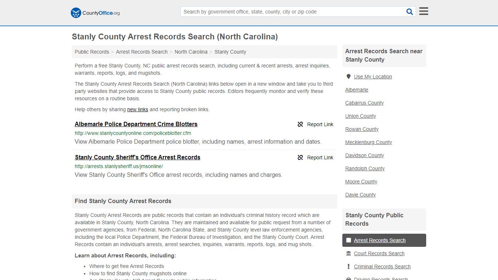Open Arrest Records Search breadcrumb
The height and width of the screenshot is (280, 498).
[142, 52]
